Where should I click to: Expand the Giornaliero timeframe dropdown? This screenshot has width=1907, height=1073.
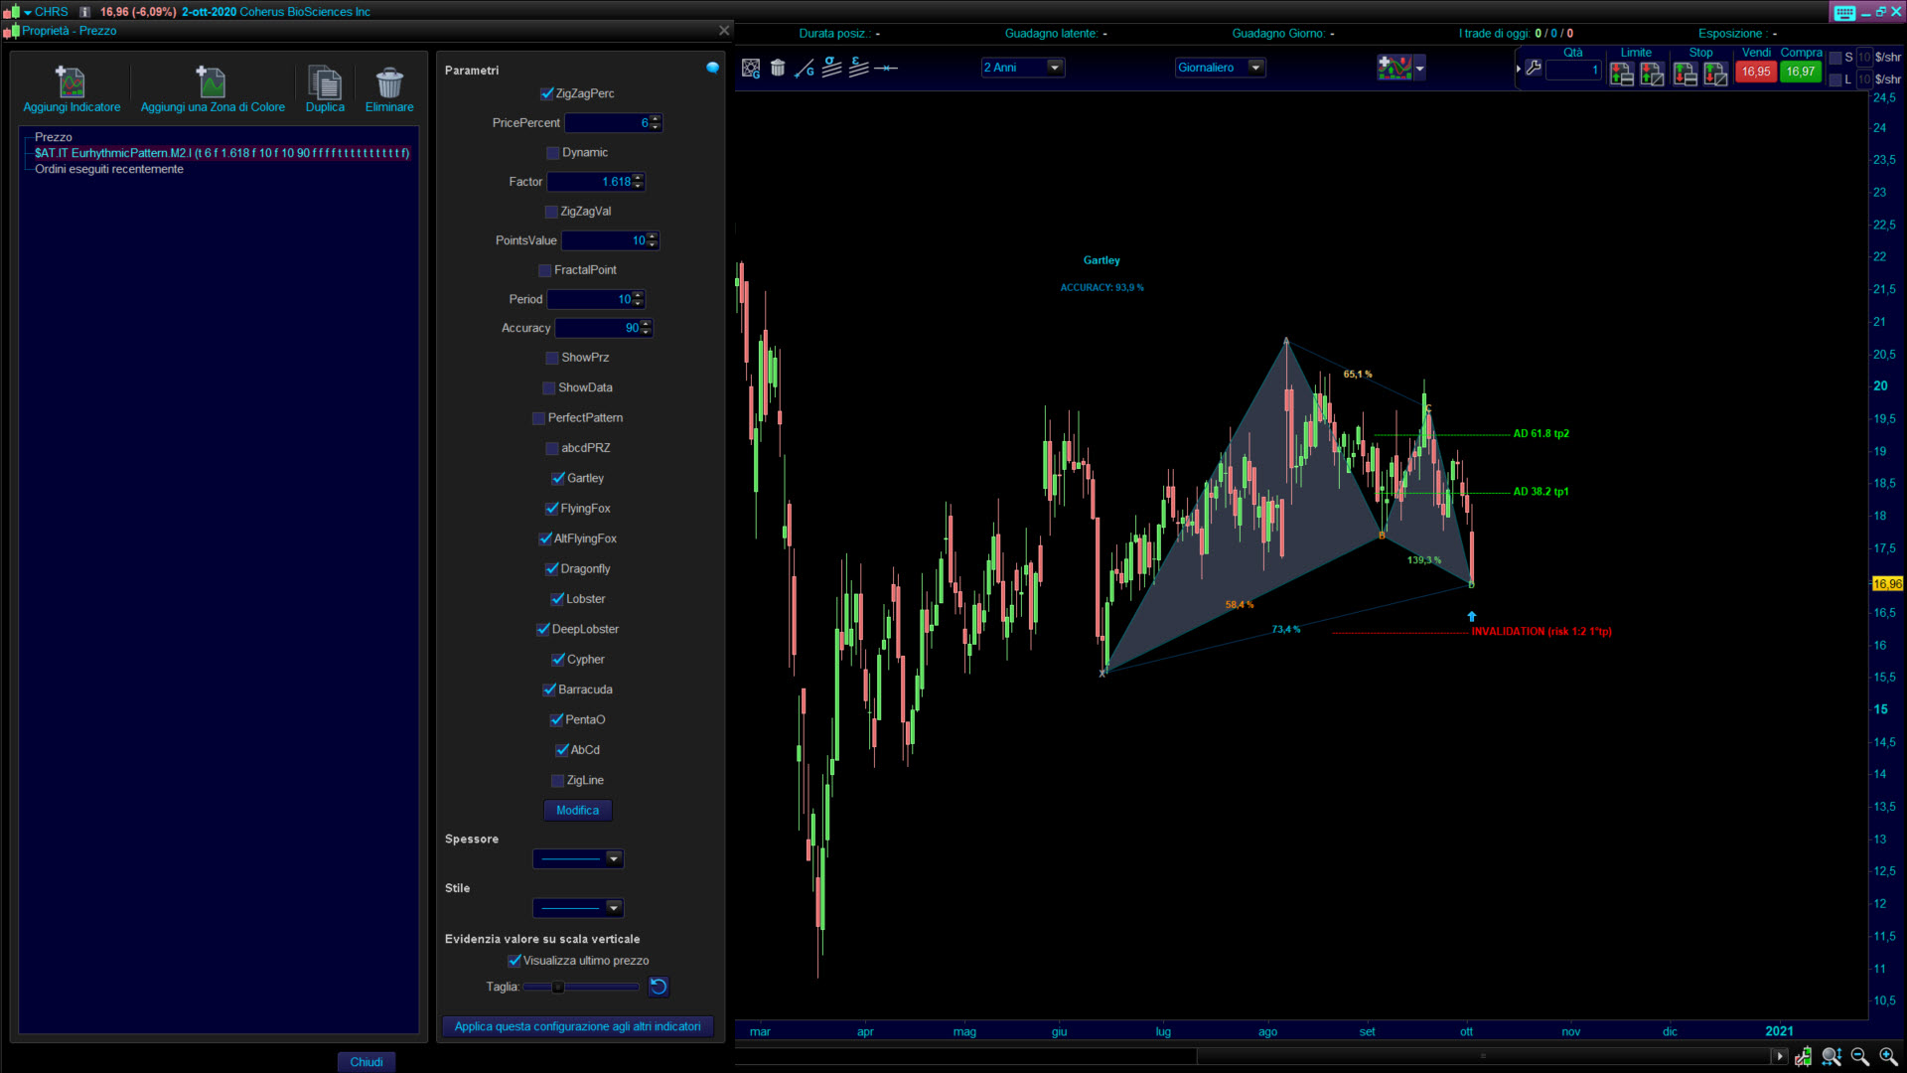tap(1255, 68)
